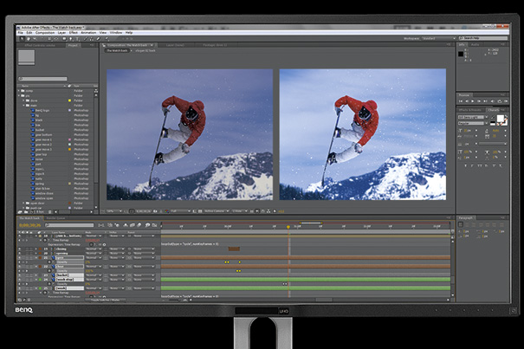Click the Project panel search field
Screen dimensions: 524x349
click(42, 79)
